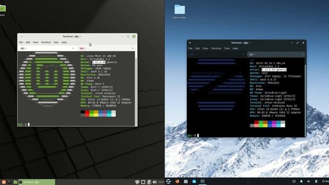Open file manager from Mint panel

[x=15, y=182]
